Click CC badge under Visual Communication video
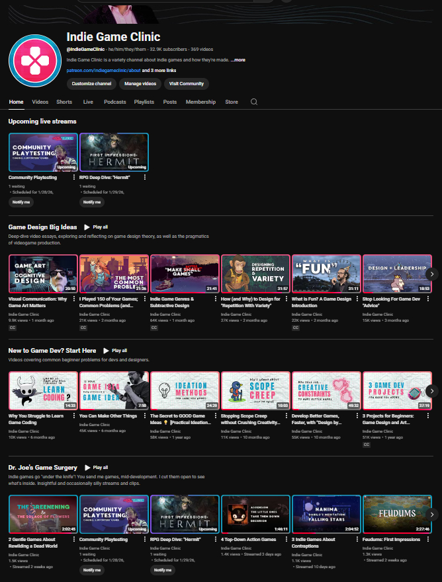The height and width of the screenshot is (582, 442). (x=12, y=327)
